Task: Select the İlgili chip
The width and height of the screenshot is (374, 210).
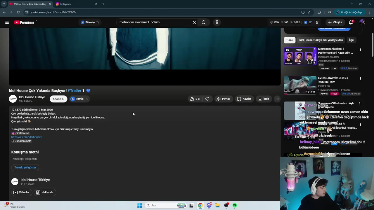Action: [x=351, y=40]
